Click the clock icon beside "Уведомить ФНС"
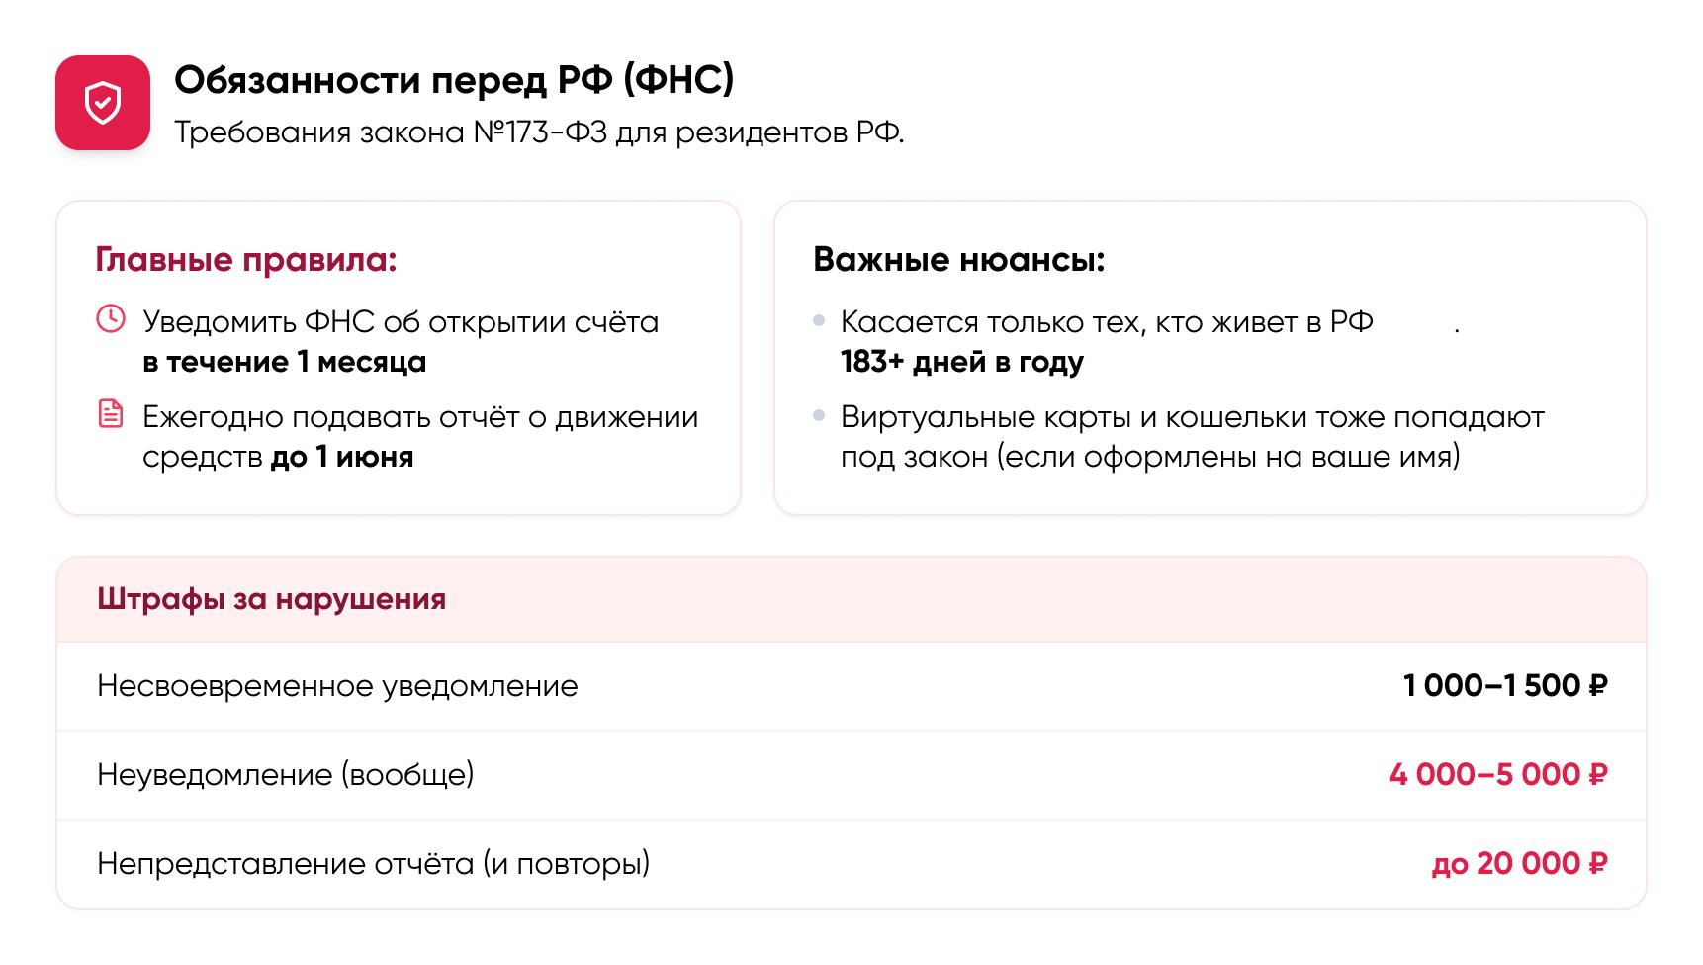The height and width of the screenshot is (965, 1703). [111, 319]
